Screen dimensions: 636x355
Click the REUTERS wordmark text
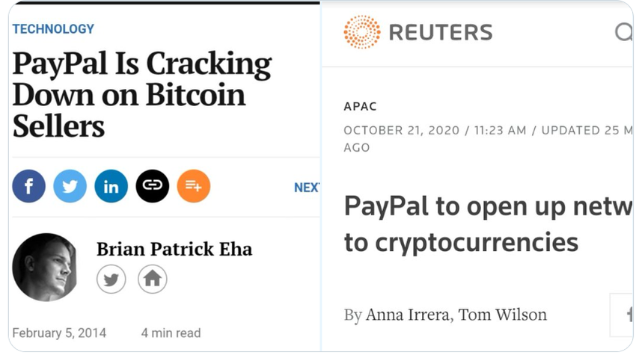coord(441,32)
